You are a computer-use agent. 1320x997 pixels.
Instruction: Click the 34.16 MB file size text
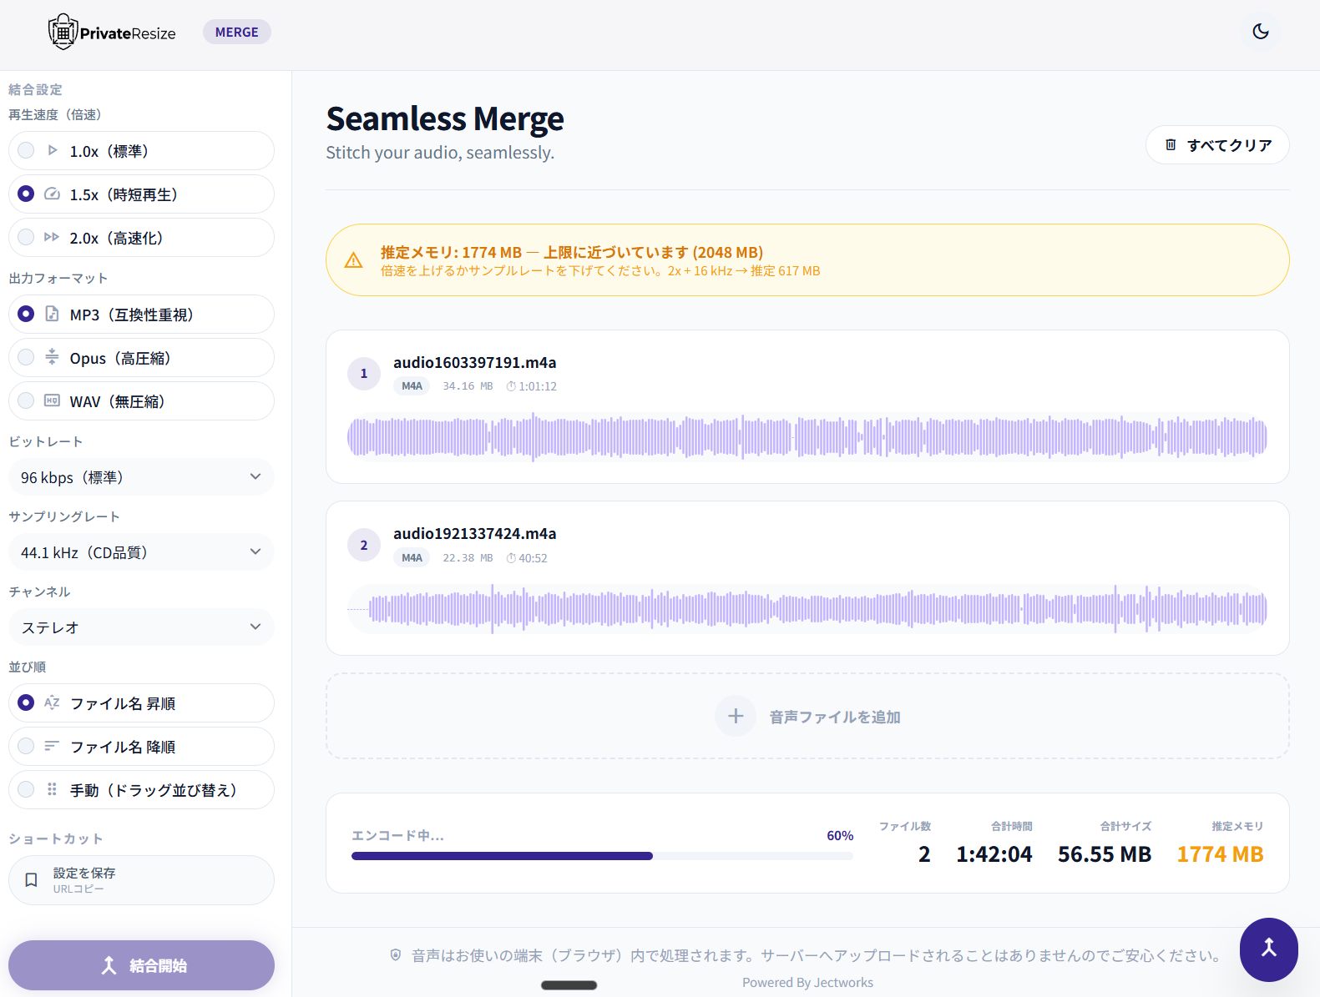pyautogui.click(x=468, y=386)
